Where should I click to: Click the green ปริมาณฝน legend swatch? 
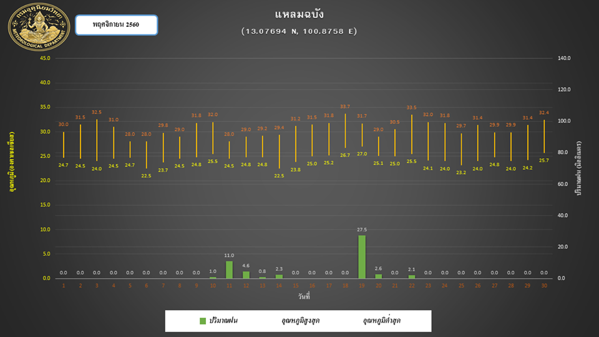[x=203, y=321]
